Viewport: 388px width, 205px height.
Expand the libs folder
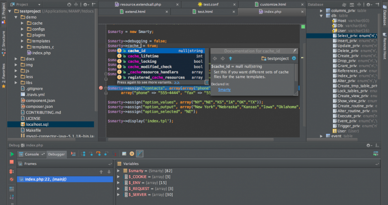tap(16, 83)
